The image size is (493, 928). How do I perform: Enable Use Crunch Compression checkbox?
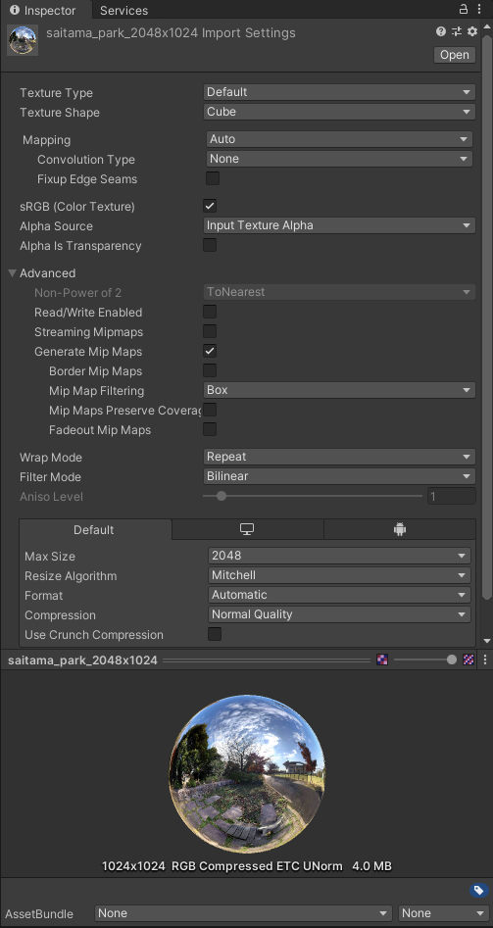coord(215,634)
